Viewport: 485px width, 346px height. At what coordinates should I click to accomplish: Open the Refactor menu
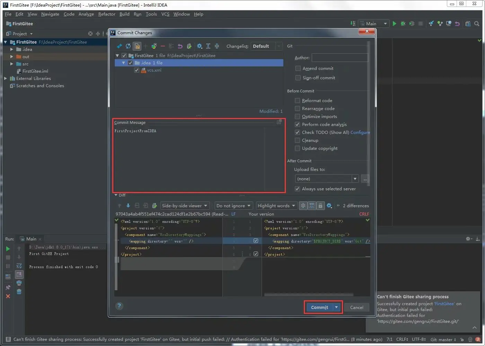tap(107, 14)
